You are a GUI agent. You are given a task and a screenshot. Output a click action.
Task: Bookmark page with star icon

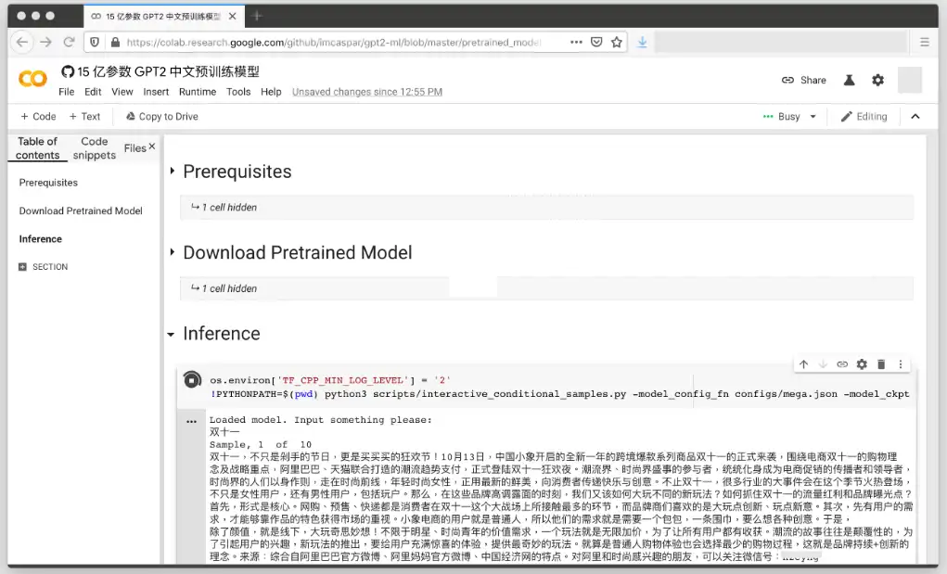616,43
